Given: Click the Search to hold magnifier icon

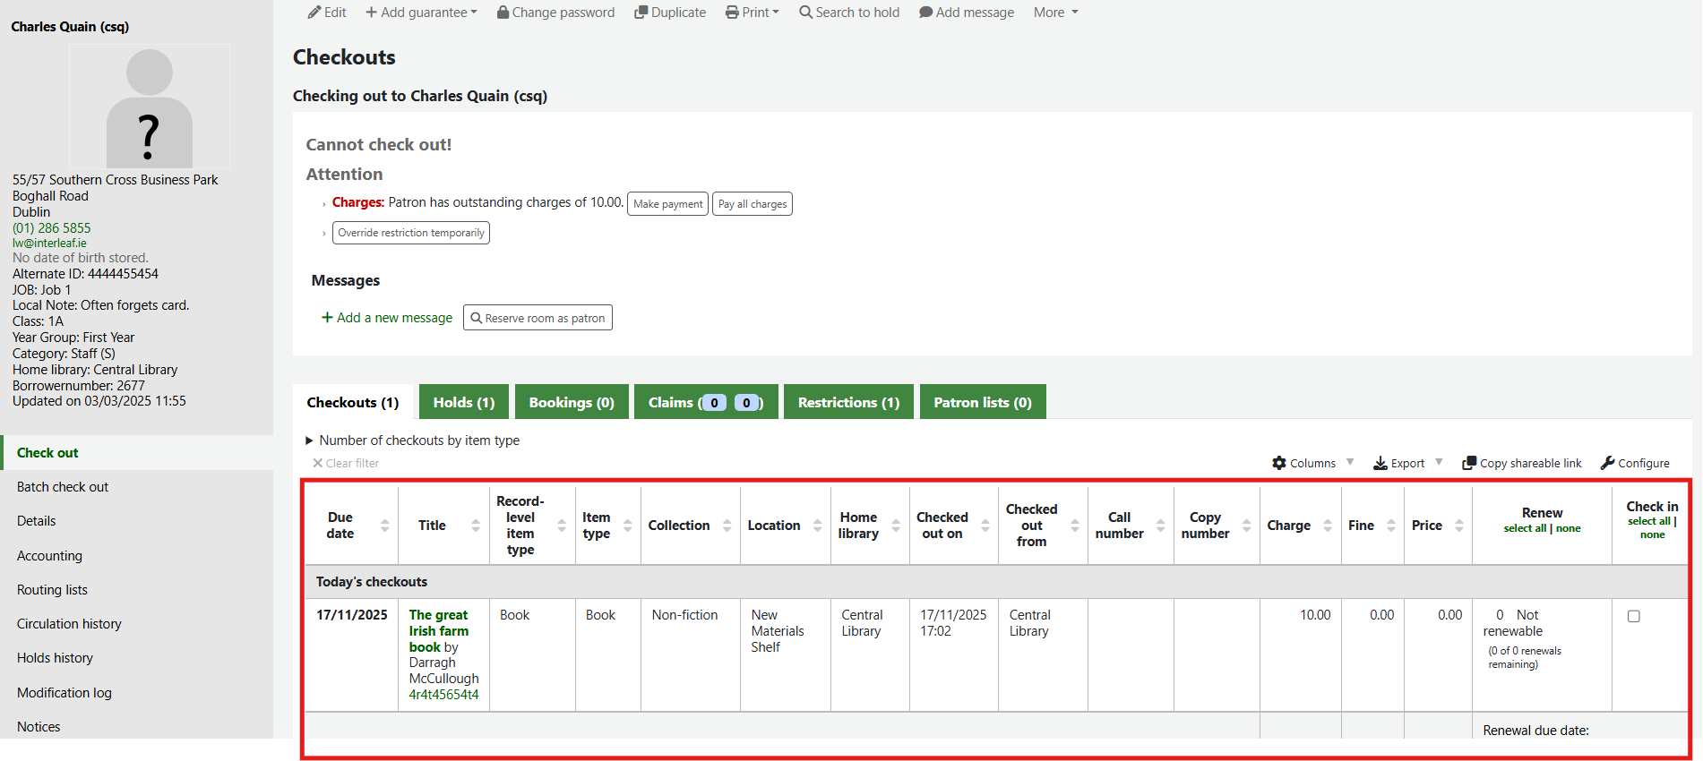Looking at the screenshot, I should coord(805,13).
